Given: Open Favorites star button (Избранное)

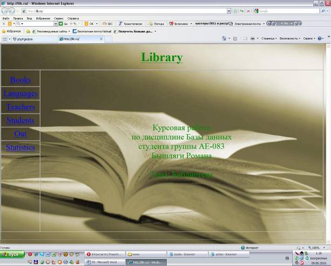Looking at the screenshot, I should pyautogui.click(x=12, y=31).
